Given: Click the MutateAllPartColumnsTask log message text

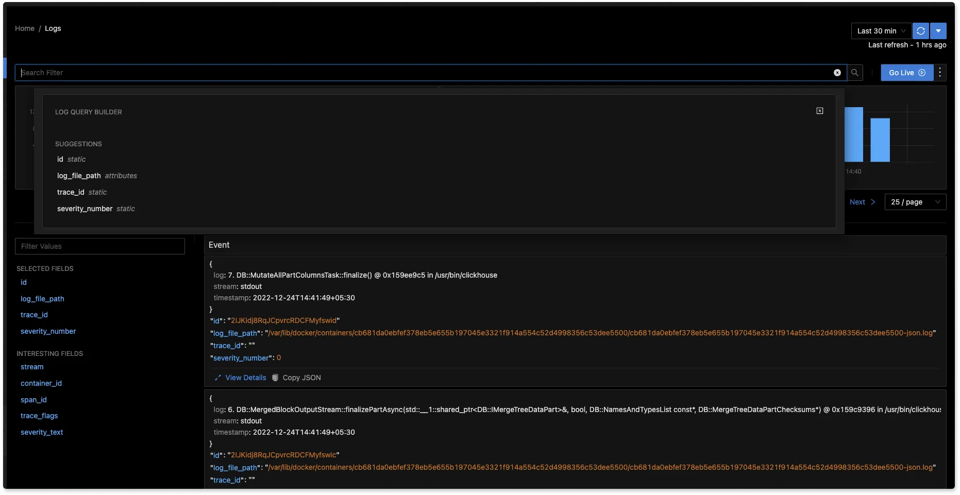Looking at the screenshot, I should 363,275.
